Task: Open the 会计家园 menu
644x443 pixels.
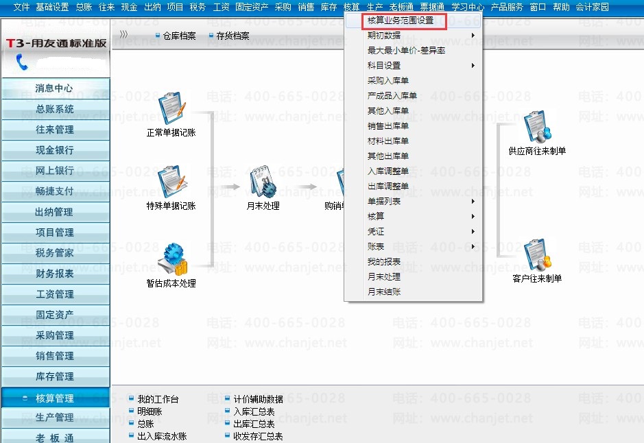Action: tap(592, 7)
